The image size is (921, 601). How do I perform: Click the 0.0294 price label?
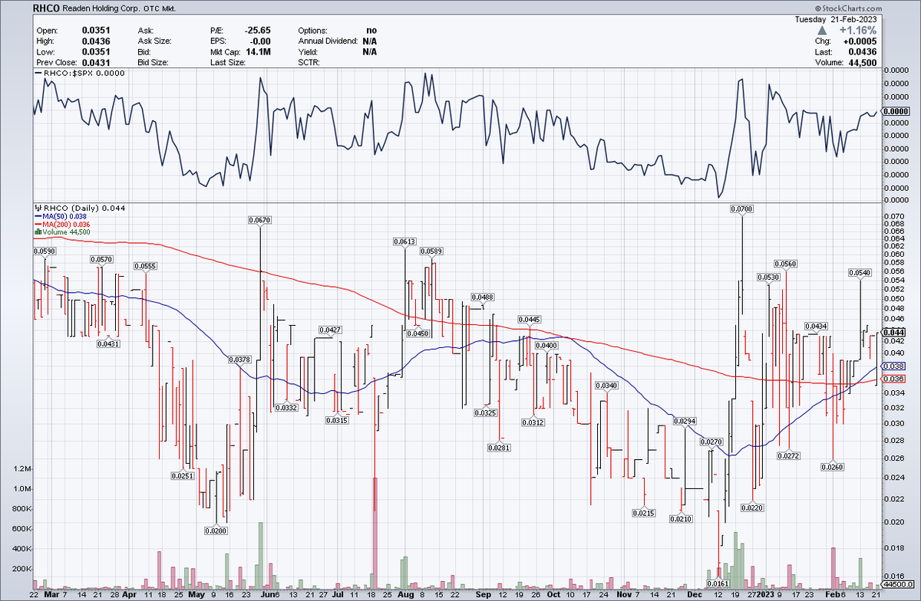click(684, 422)
